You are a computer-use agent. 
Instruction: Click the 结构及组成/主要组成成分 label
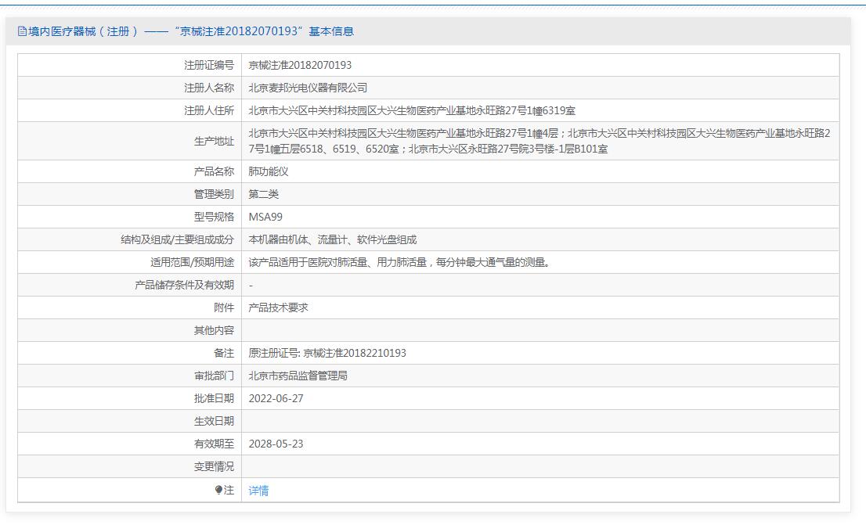pyautogui.click(x=177, y=239)
